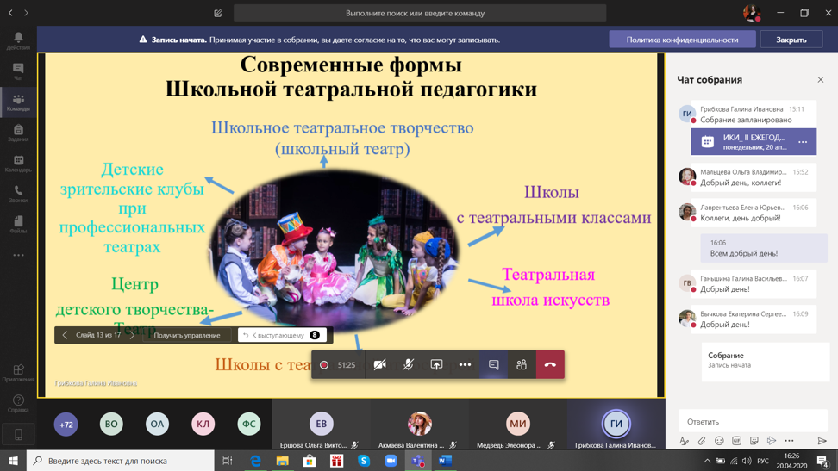Viewport: 838px width, 471px height.
Task: Open Files in the left sidebar
Action: coord(18,224)
